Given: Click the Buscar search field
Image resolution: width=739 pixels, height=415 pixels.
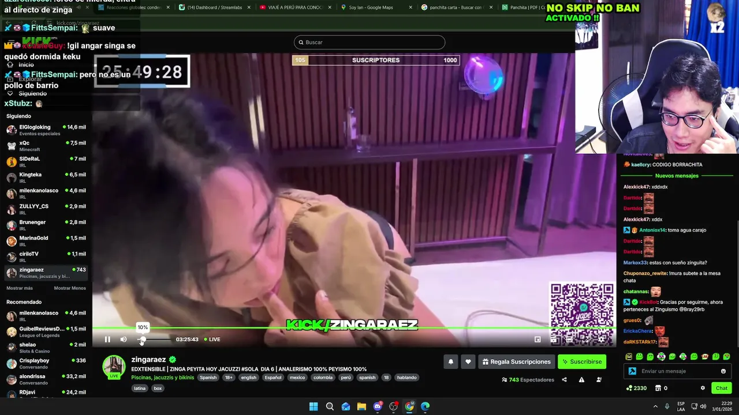Looking at the screenshot, I should pos(369,42).
